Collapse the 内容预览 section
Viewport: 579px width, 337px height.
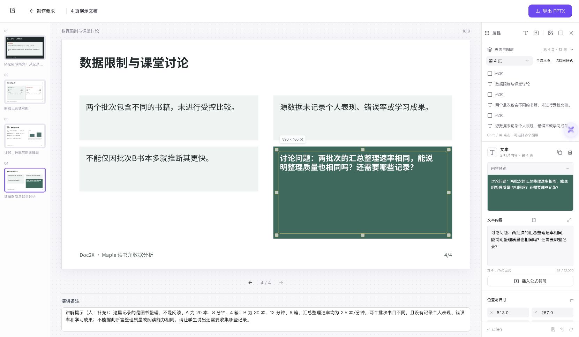pos(567,168)
